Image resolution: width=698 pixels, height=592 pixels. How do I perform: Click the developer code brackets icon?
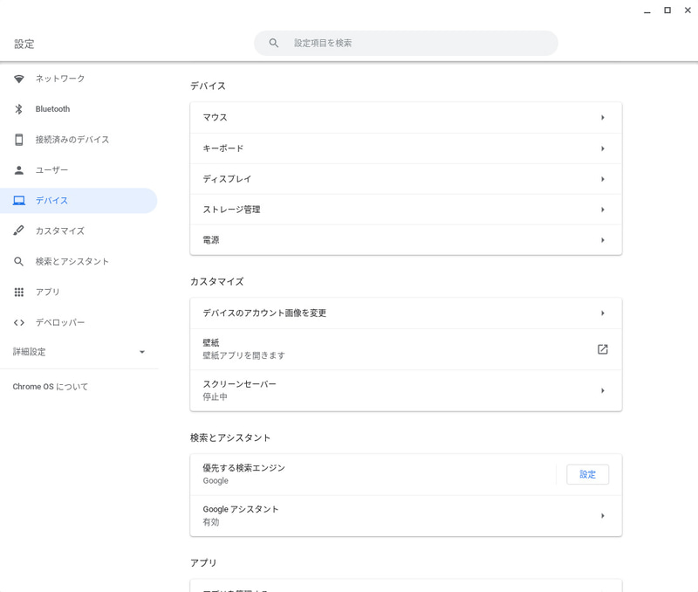[x=19, y=322]
